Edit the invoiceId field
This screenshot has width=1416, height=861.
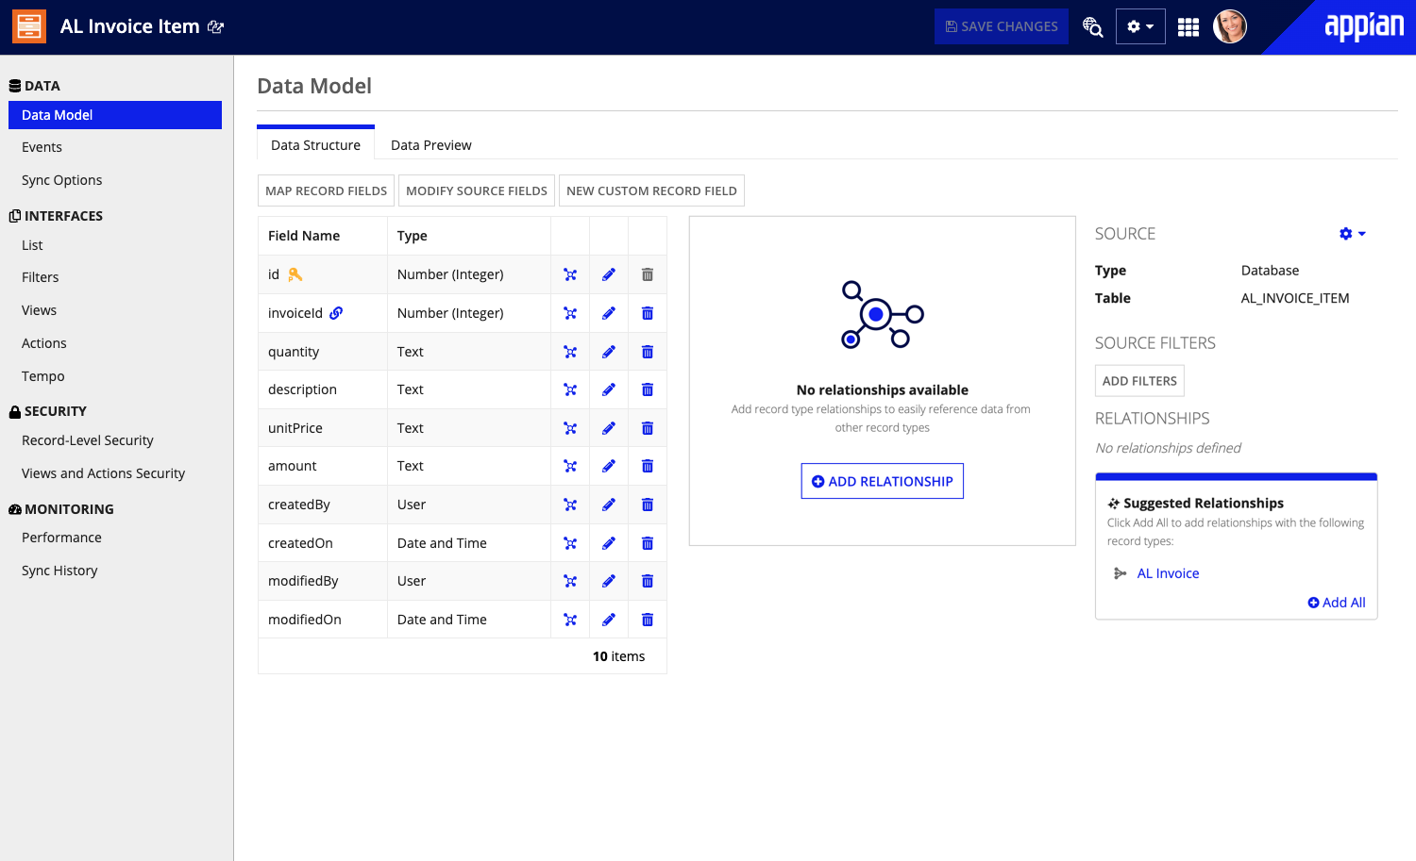pos(609,313)
